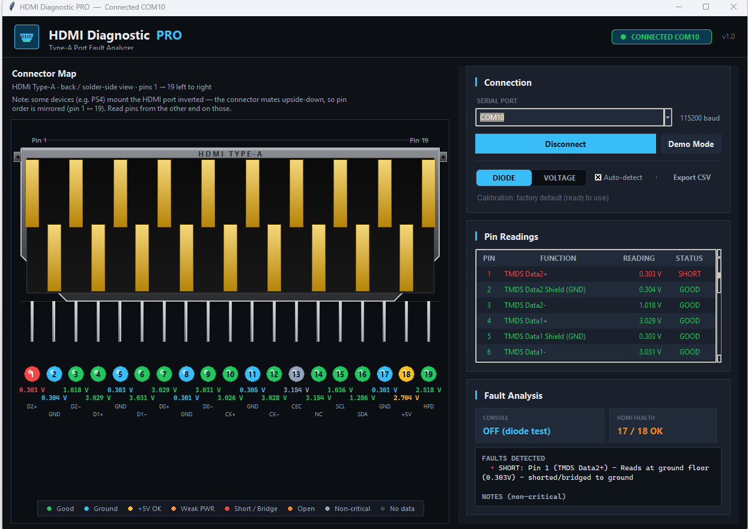Click the Disconnect button
Viewport: 748px width, 529px height.
[565, 144]
